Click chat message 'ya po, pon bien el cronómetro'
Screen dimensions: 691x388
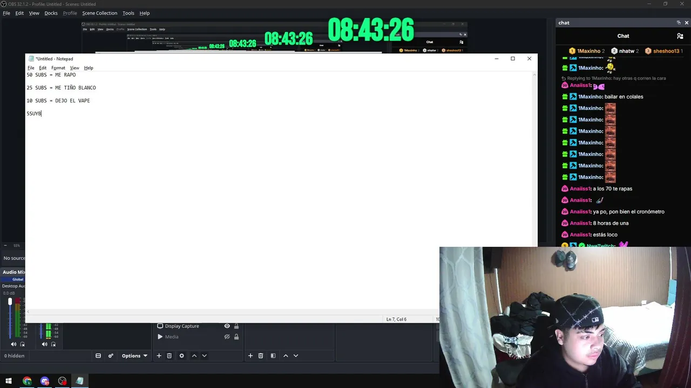click(628, 212)
